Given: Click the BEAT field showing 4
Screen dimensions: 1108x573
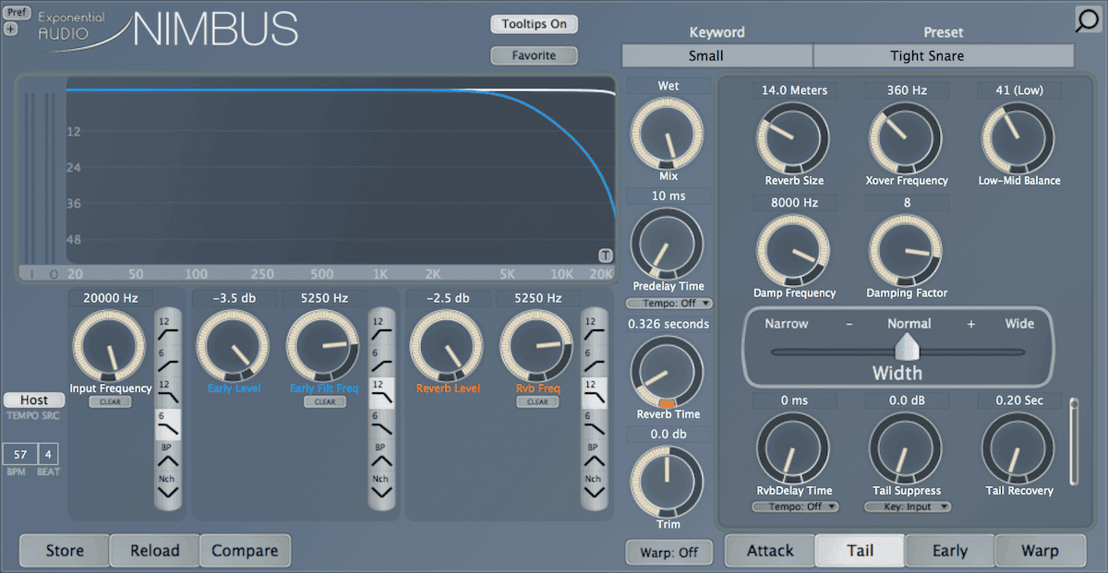Looking at the screenshot, I should pyautogui.click(x=50, y=454).
